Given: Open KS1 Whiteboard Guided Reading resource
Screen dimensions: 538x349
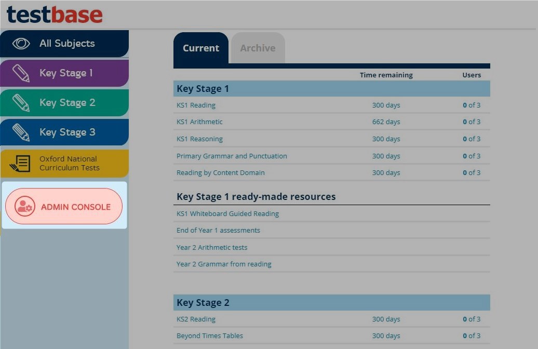Looking at the screenshot, I should coord(227,214).
